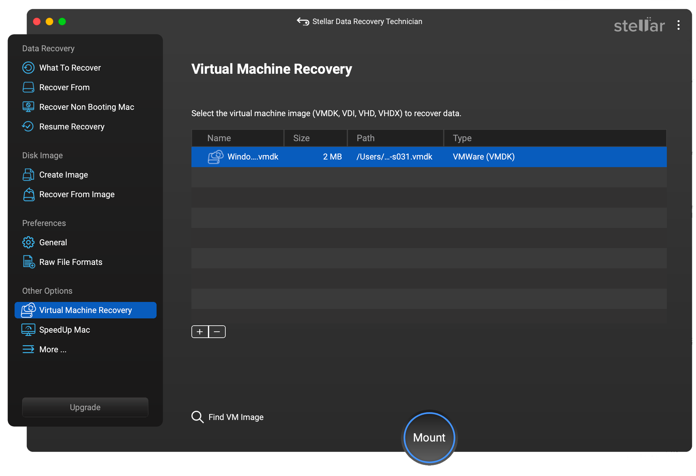
Task: Click the General preferences menu item
Action: click(53, 242)
